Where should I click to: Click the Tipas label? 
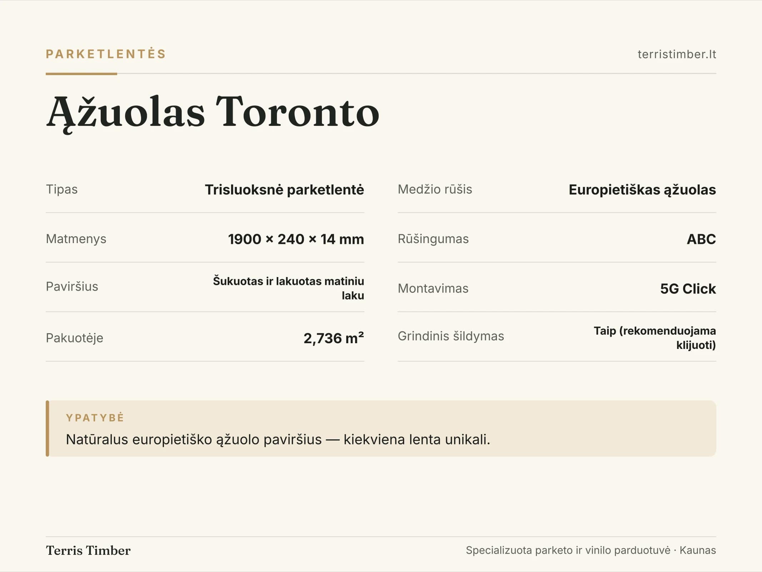61,189
